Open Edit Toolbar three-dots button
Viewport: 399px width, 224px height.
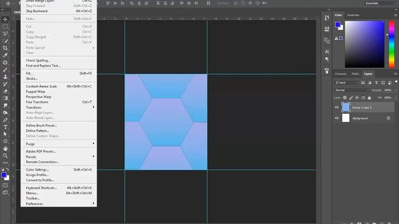5,162
